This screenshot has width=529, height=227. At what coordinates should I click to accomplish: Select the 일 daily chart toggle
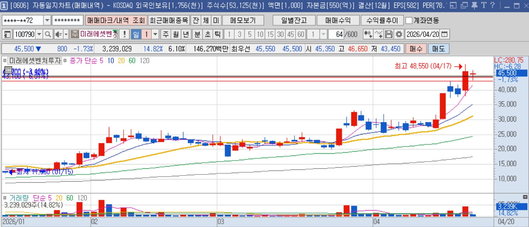point(136,35)
